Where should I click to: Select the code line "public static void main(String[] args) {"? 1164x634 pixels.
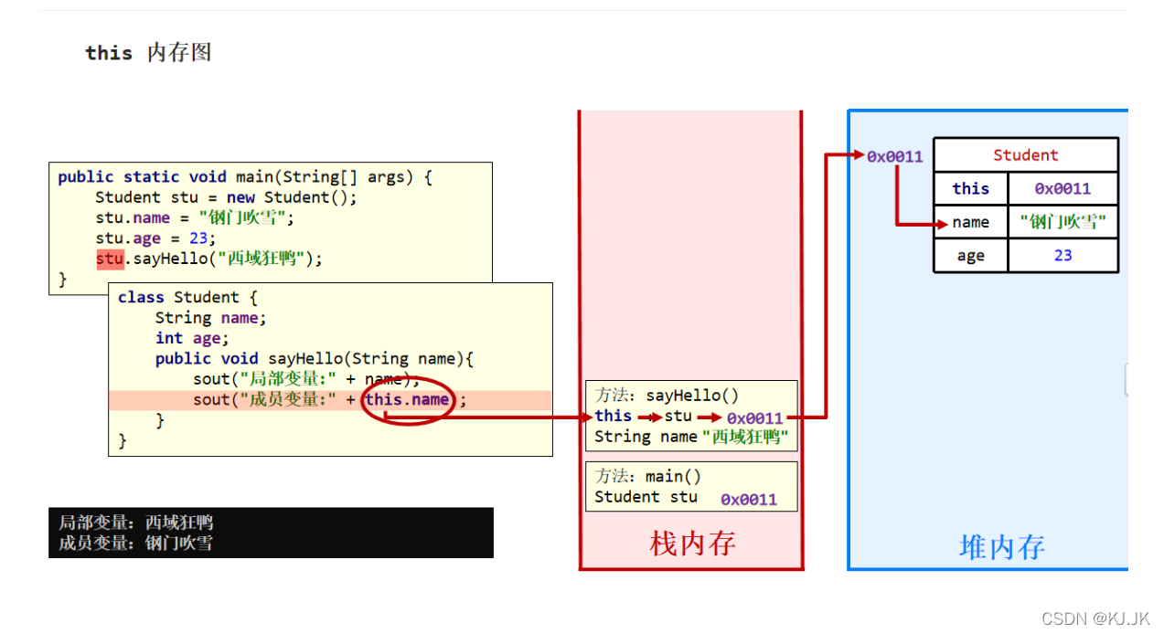pos(245,177)
